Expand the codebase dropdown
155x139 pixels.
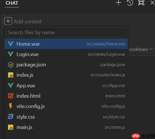point(141,49)
